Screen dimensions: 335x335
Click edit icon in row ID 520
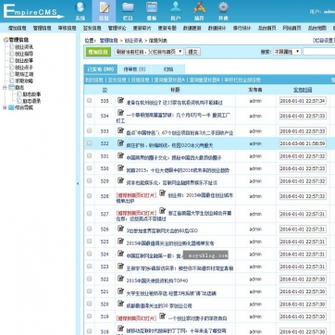[120, 304]
